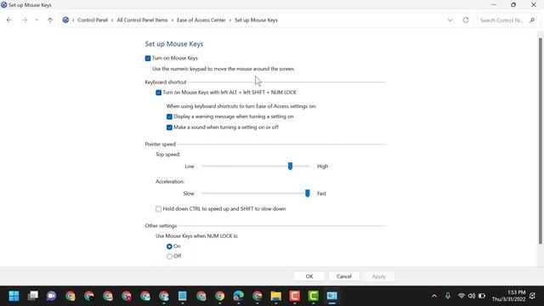Select the Off radio button for NUM LOCK
Viewport: 544px width, 306px height.
(169, 257)
